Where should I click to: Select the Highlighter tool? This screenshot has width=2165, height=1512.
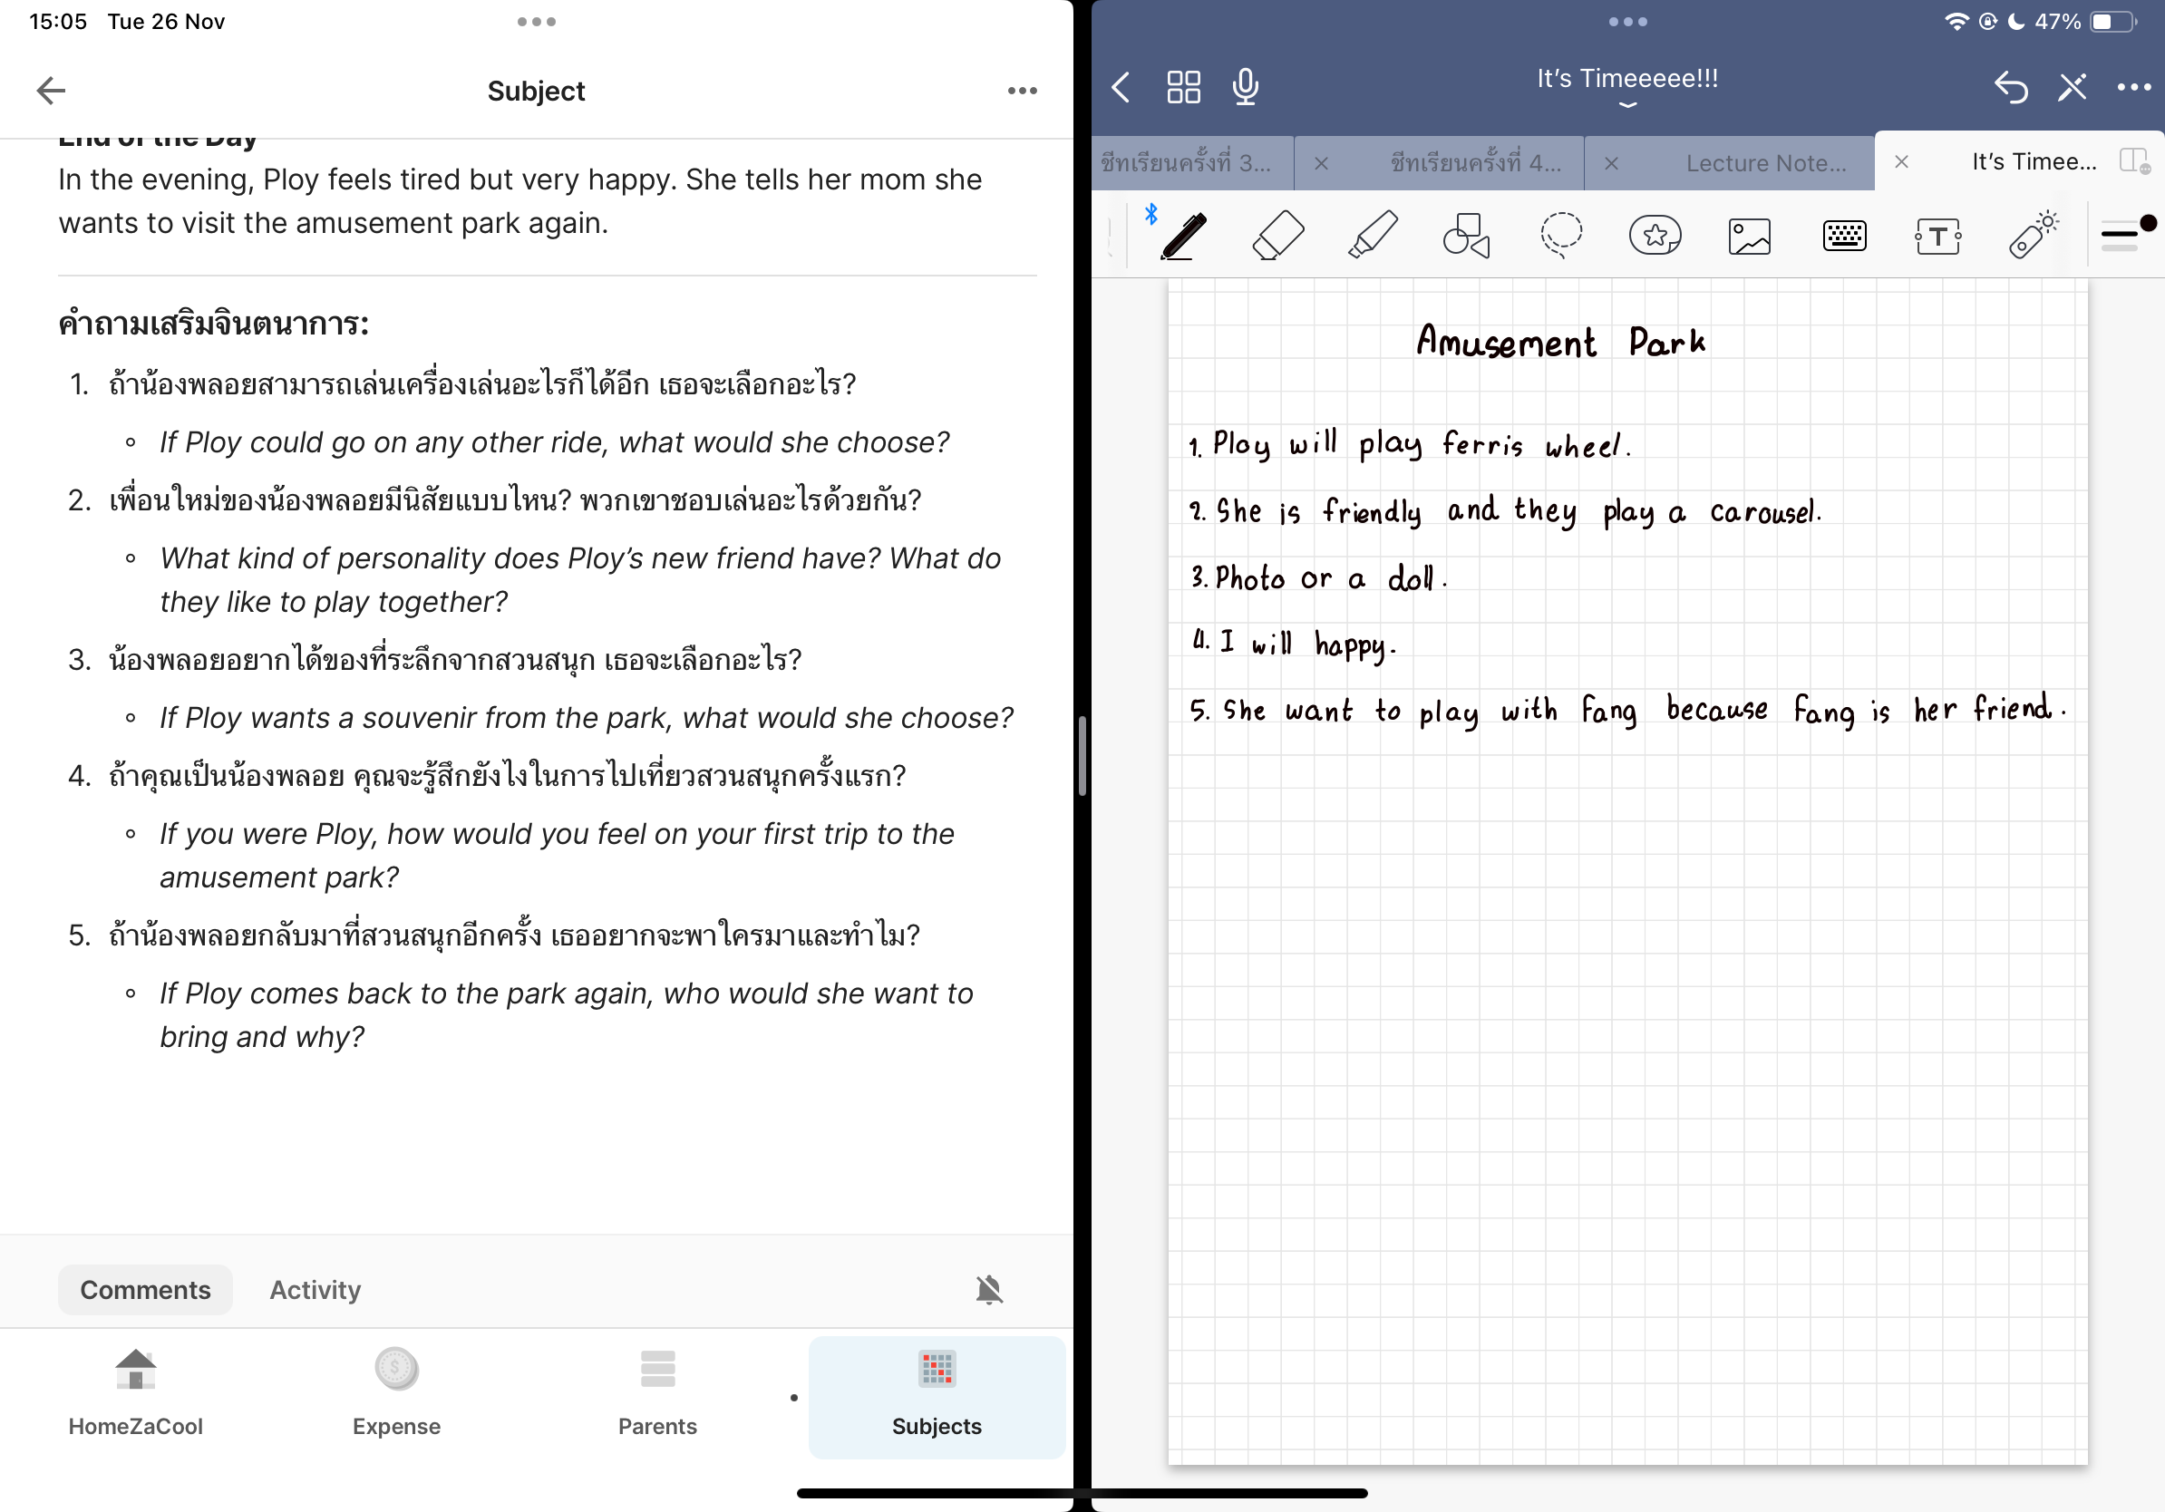(x=1372, y=236)
